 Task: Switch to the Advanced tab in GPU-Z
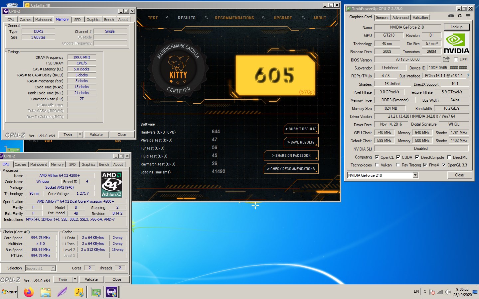pyautogui.click(x=400, y=18)
